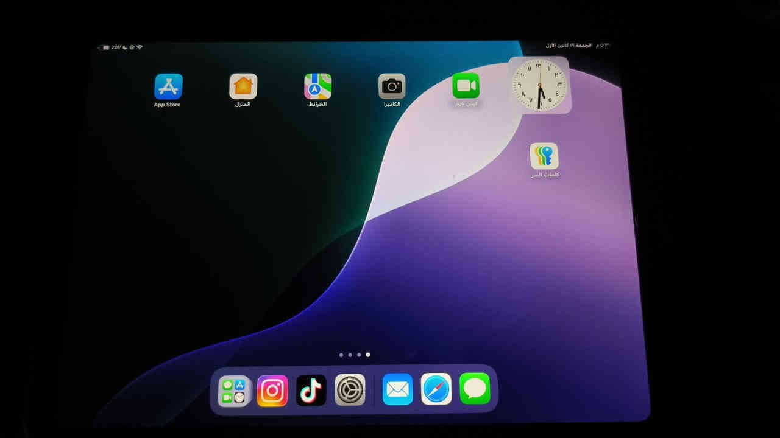This screenshot has width=780, height=438.
Task: Launch Safari from the dock
Action: coord(436,390)
